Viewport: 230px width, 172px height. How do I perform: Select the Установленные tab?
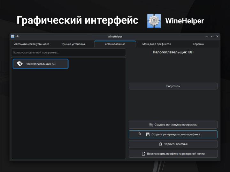(115, 44)
